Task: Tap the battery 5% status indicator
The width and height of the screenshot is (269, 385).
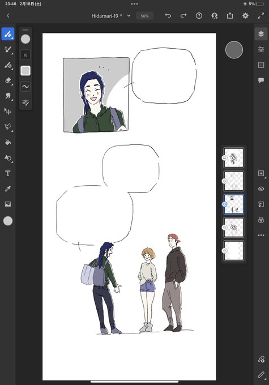Action: tap(256, 4)
